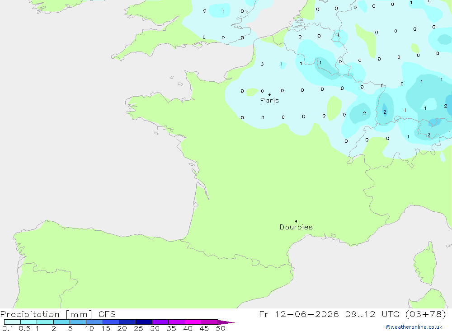Pick the 5–10 mm blue legend swatch
Screen dimensions: 452x331
[78, 322]
